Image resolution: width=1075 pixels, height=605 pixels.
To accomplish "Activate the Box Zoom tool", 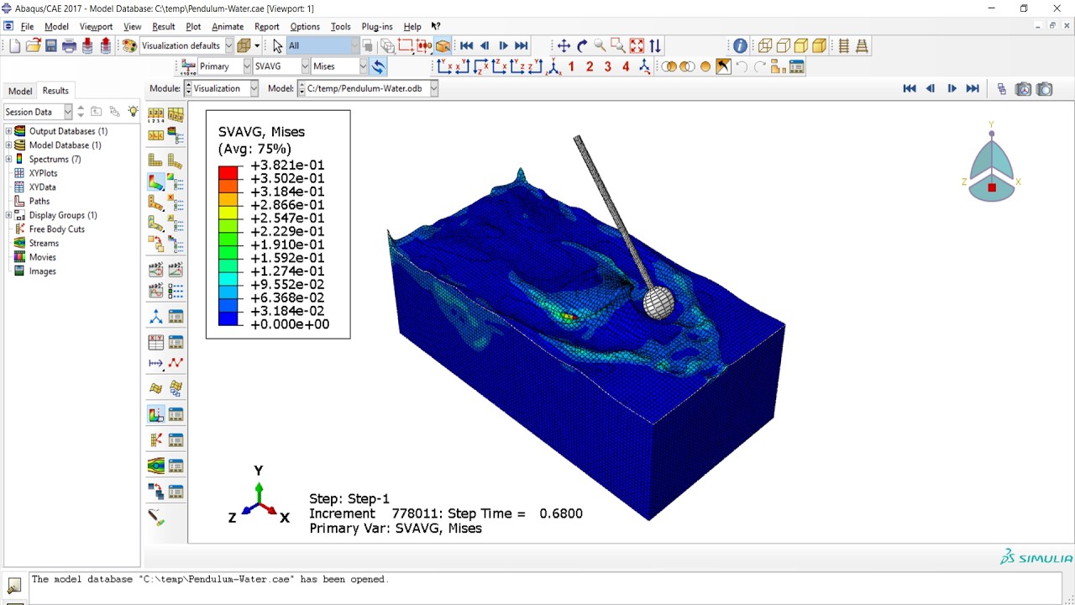I will [x=618, y=46].
